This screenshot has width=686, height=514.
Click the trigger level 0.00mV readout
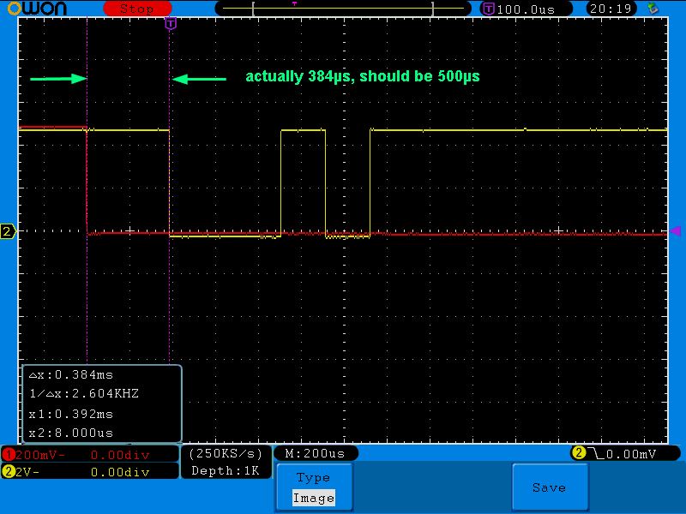[x=631, y=454]
